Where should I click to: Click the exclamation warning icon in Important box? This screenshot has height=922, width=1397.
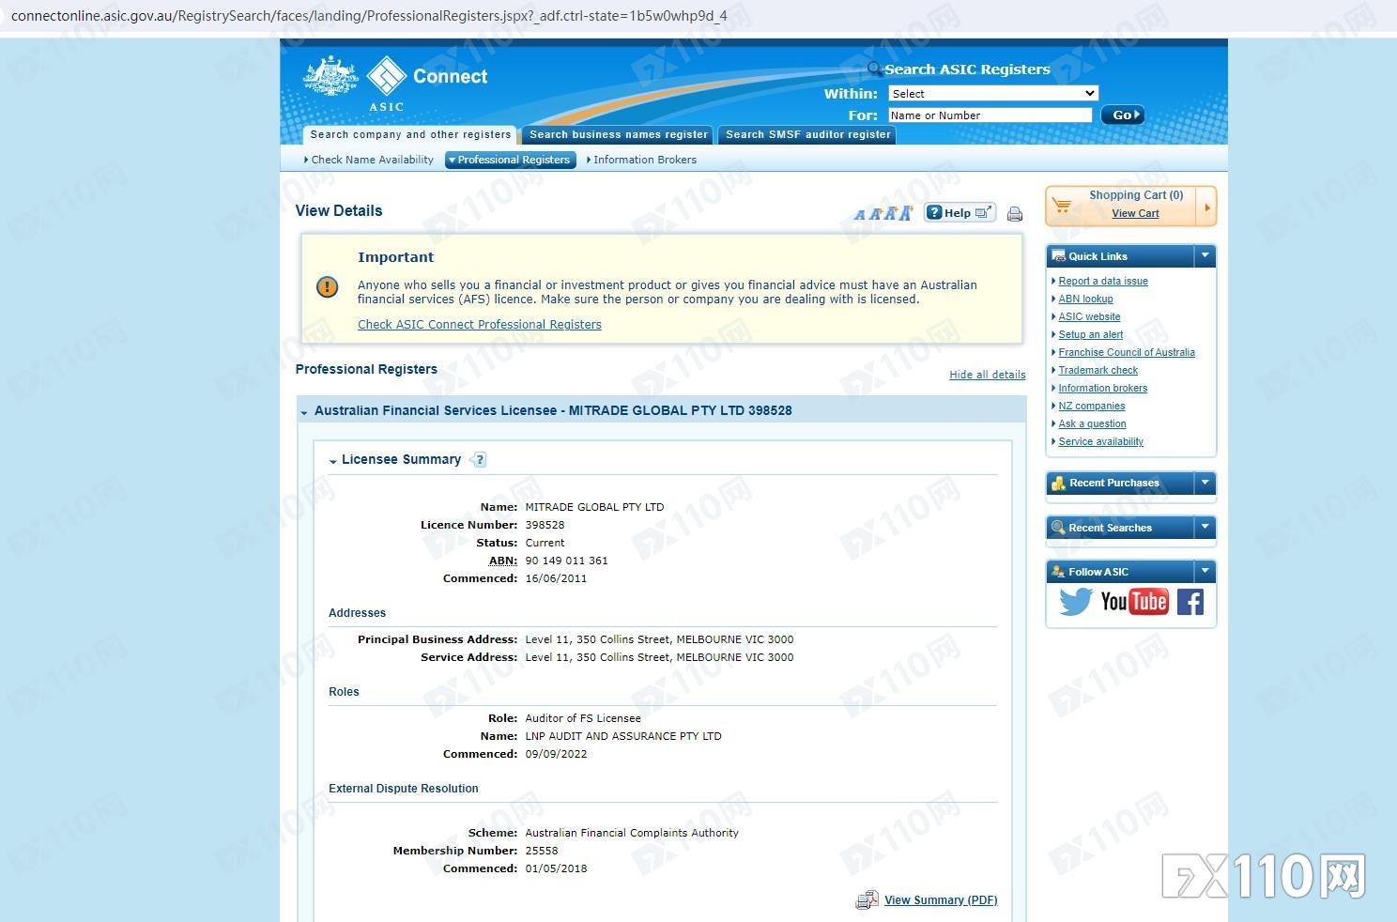[328, 287]
